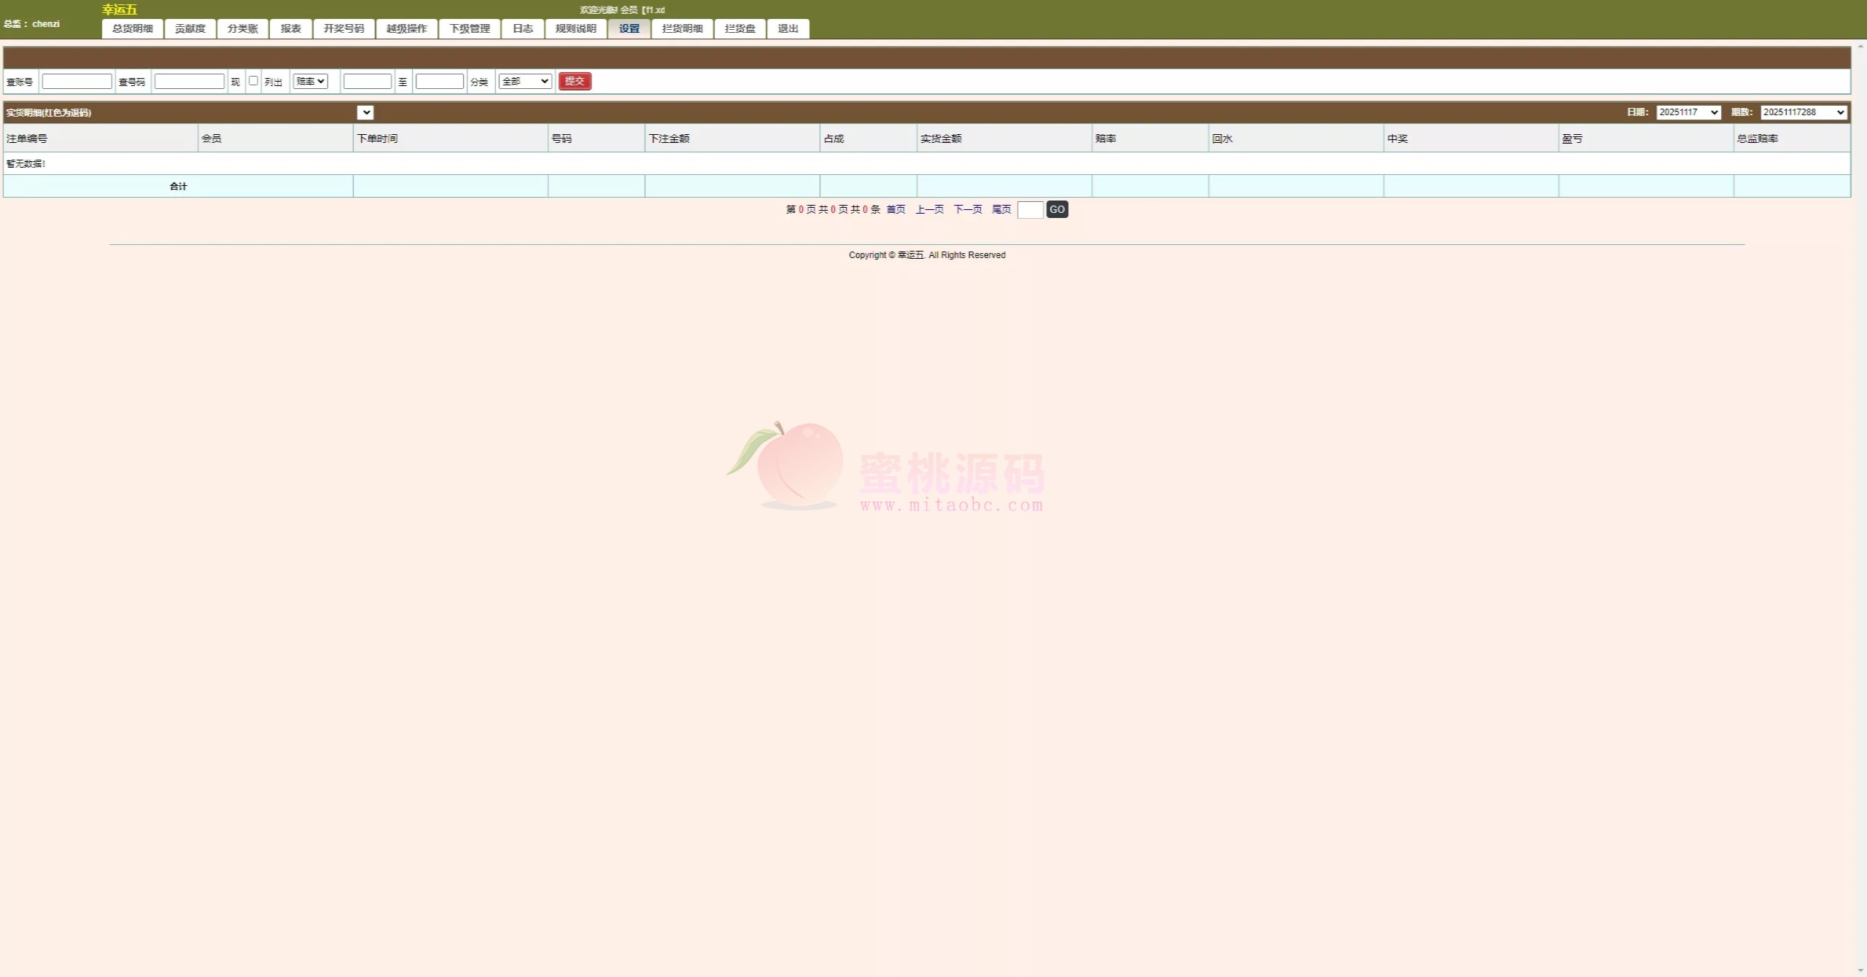The image size is (1867, 977).
Task: Toggle the 现 checkbox
Action: (x=253, y=81)
